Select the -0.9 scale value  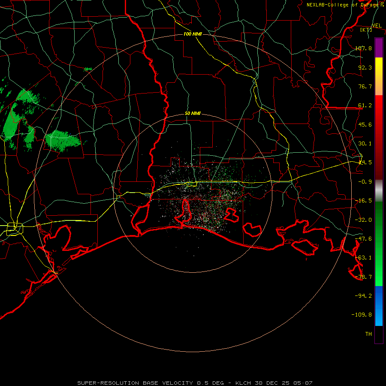(365, 182)
